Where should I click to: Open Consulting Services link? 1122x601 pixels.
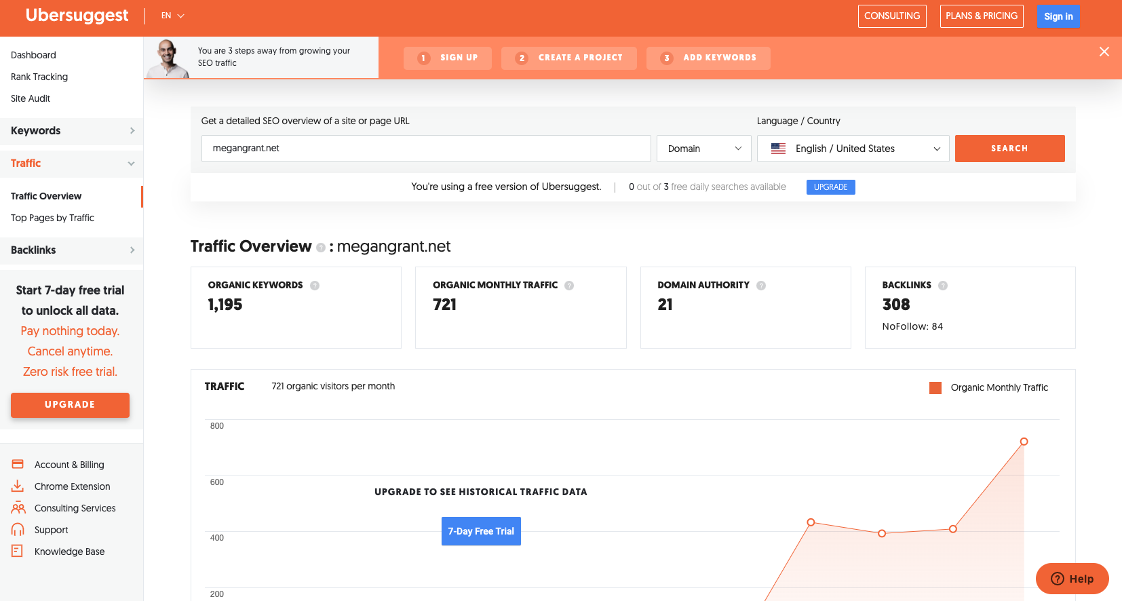click(x=75, y=508)
